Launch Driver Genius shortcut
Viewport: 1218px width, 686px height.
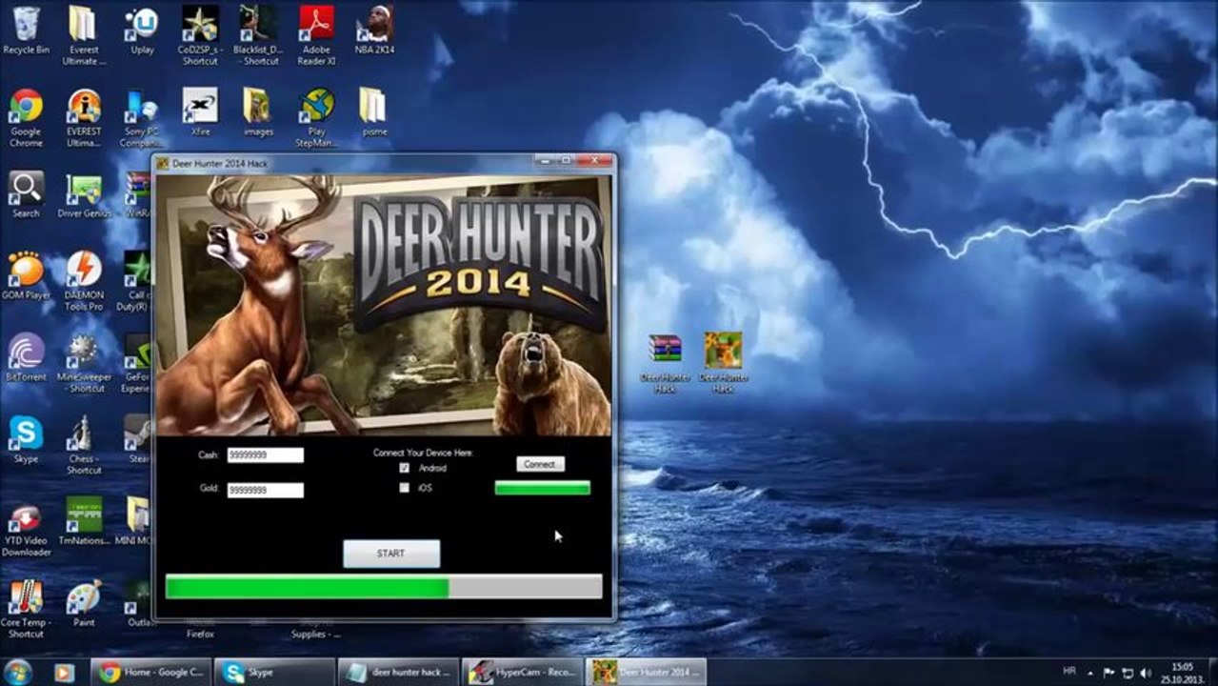pyautogui.click(x=84, y=195)
